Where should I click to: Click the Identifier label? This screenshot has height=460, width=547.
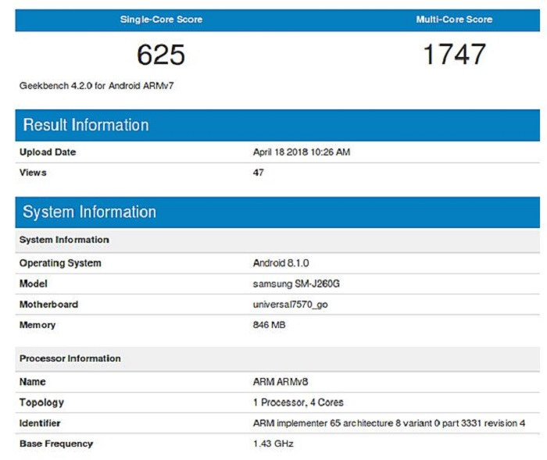coord(40,423)
